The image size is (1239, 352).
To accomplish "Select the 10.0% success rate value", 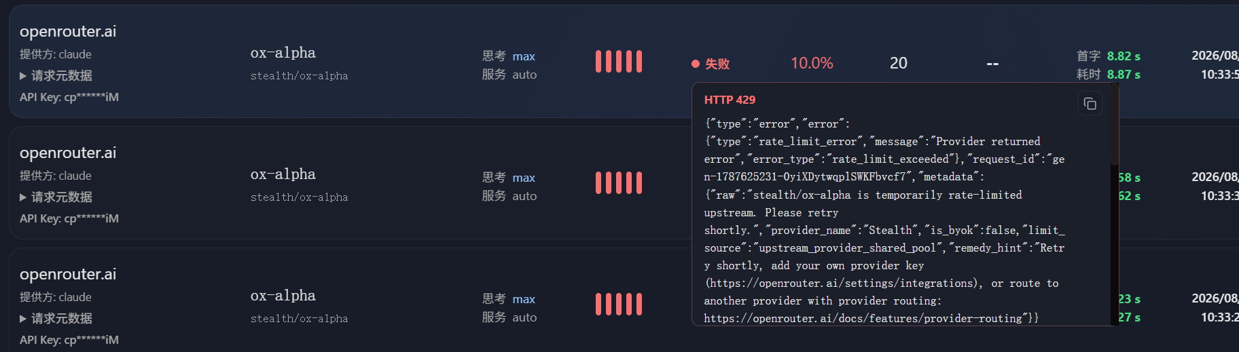I will [x=812, y=63].
